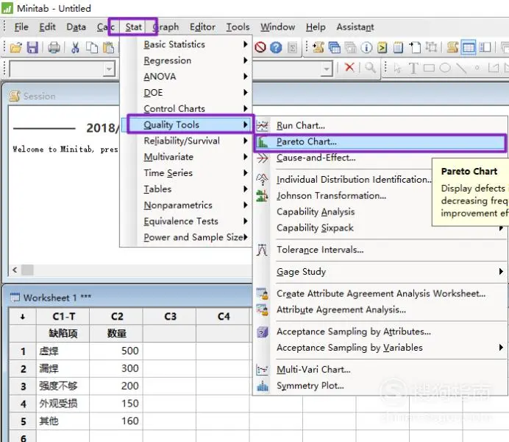The image size is (509, 442).
Task: Click the Show Session scroll icon
Action: 452,47
